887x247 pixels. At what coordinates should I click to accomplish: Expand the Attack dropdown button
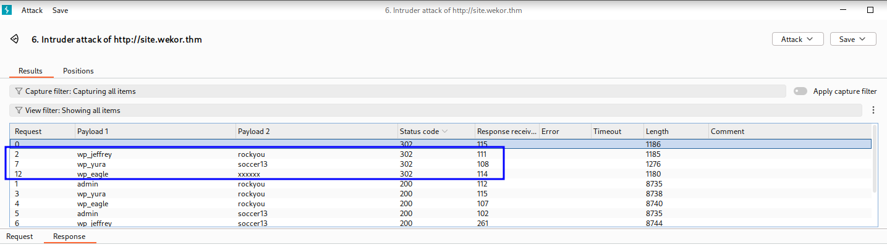(797, 39)
